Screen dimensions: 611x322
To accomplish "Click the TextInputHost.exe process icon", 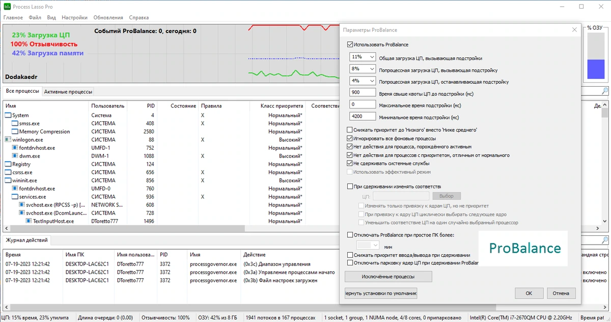I will coord(29,221).
